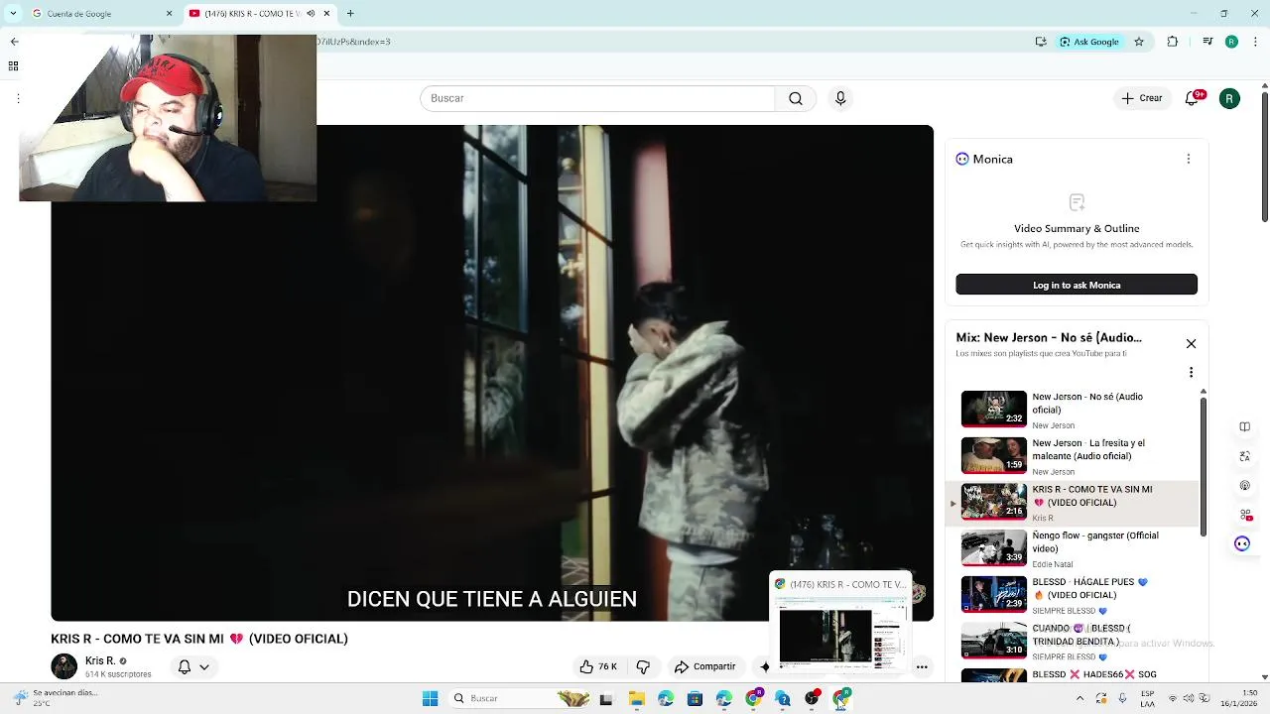
Task: Dislike the video
Action: (x=643, y=666)
